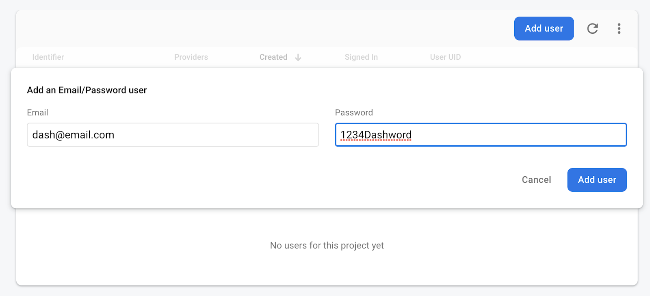
Task: Click the top Add user button
Action: click(x=544, y=28)
